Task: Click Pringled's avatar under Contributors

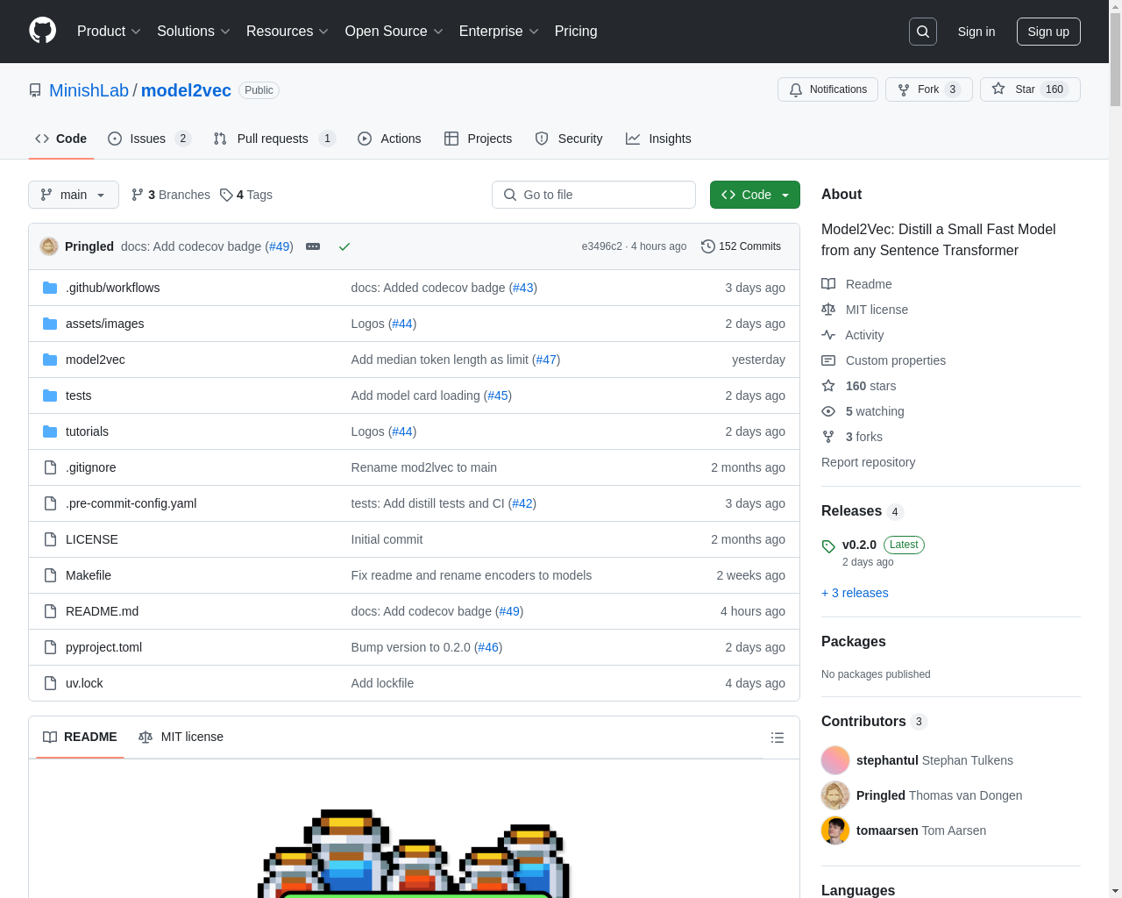Action: click(835, 795)
